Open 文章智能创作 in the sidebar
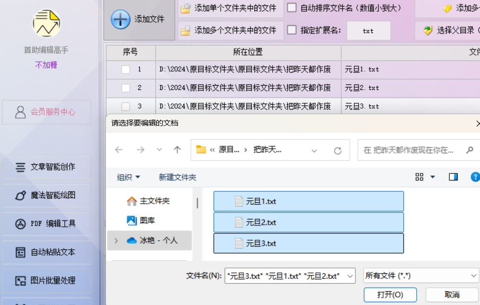The width and height of the screenshot is (480, 305). [47, 167]
